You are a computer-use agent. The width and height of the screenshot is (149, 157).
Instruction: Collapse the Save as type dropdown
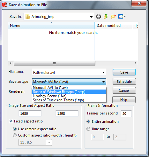tap(103, 82)
